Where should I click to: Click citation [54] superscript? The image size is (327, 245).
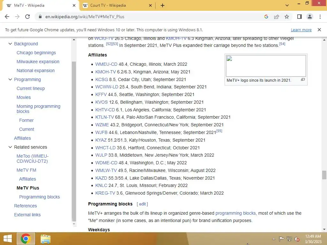point(282,44)
